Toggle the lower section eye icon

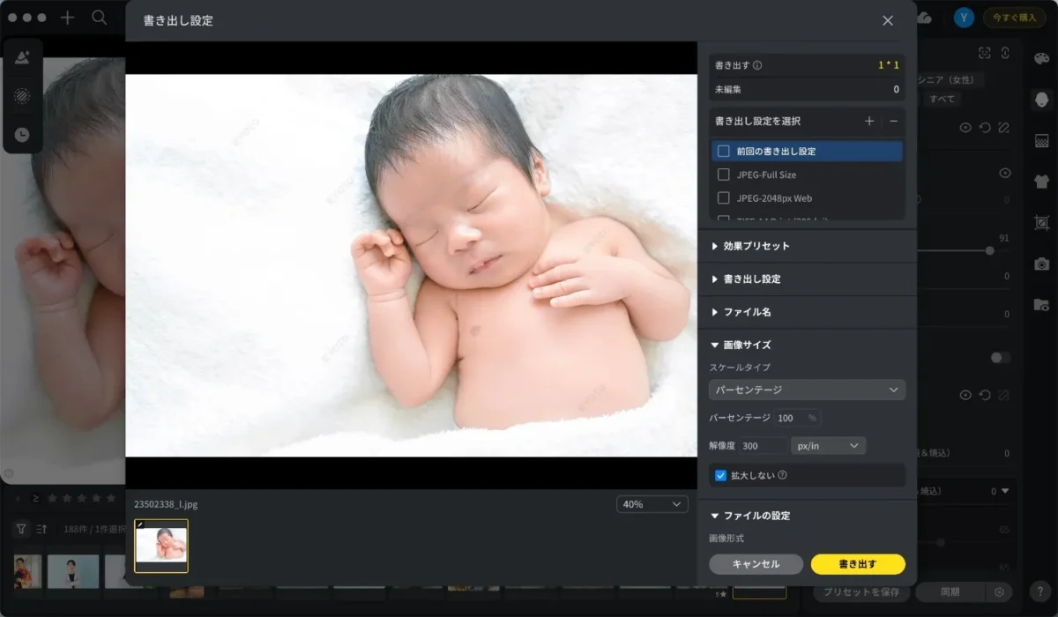pos(965,395)
